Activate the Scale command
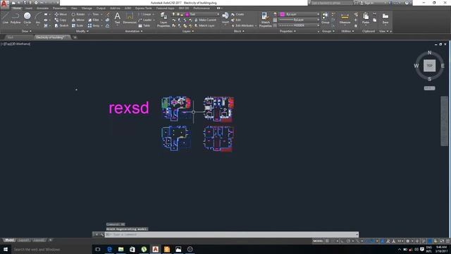Image resolution: width=451 pixels, height=254 pixels. coord(78,25)
